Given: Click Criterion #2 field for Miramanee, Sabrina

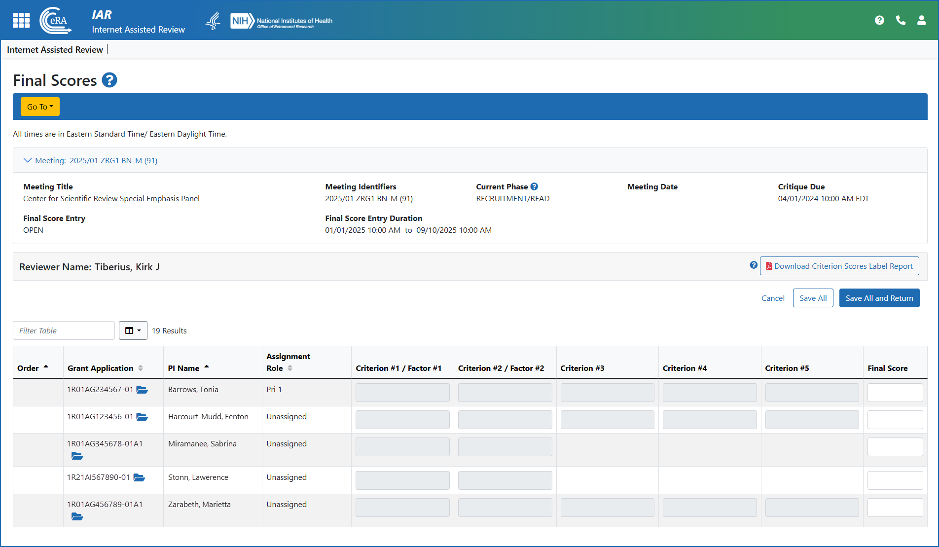Looking at the screenshot, I should coord(505,447).
